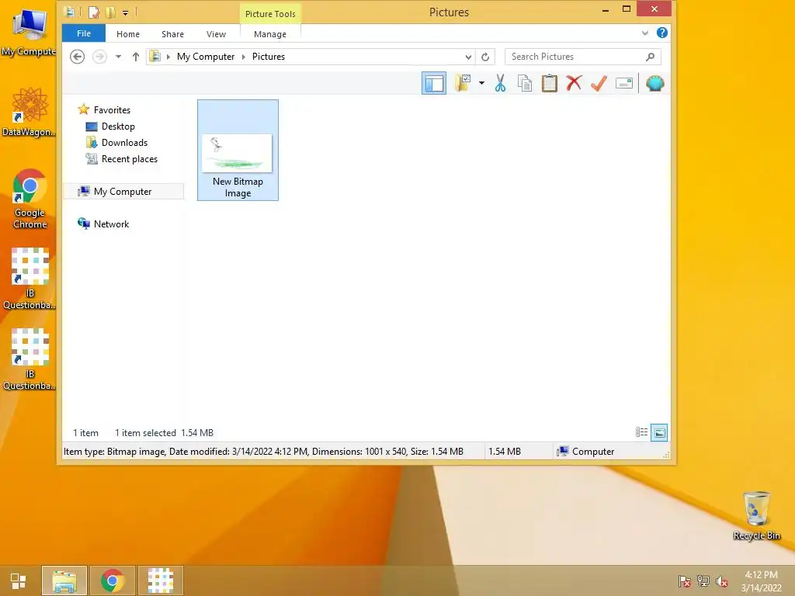This screenshot has width=795, height=596.
Task: Cut the selection with scissors icon
Action: (501, 83)
